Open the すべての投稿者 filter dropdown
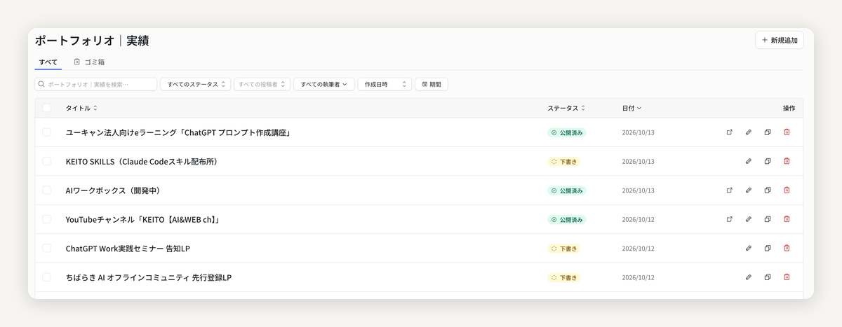The image size is (842, 327). pos(262,84)
